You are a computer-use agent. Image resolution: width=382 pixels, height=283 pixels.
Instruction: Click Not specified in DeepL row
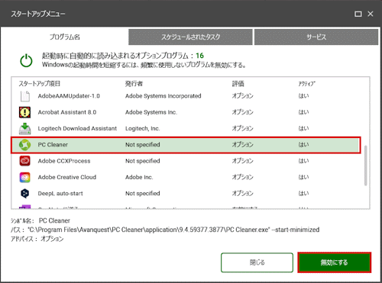point(143,194)
